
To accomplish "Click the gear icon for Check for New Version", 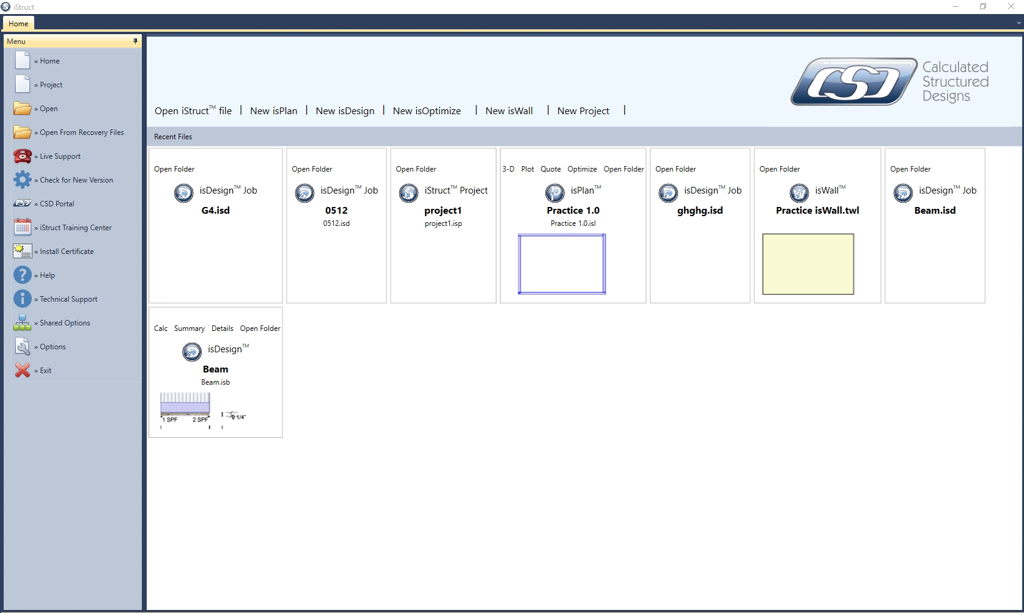I will pyautogui.click(x=23, y=180).
